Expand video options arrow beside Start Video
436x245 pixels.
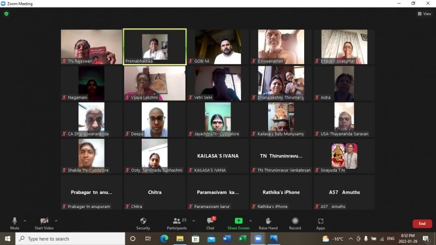[x=56, y=221]
